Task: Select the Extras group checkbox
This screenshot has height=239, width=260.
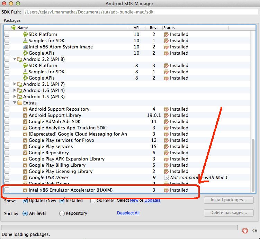Action: pyautogui.click(x=7, y=103)
